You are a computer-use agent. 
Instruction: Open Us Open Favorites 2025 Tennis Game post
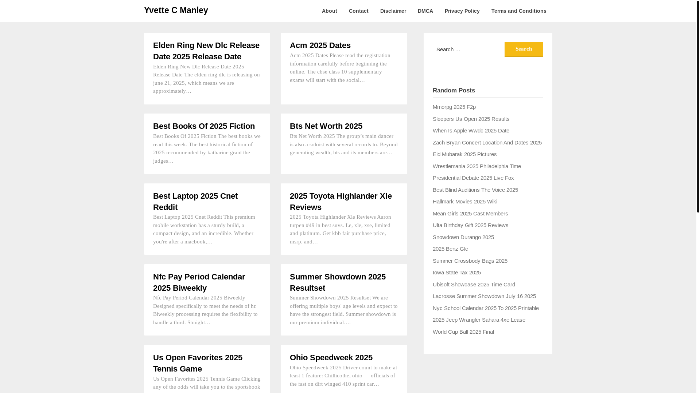click(x=198, y=363)
